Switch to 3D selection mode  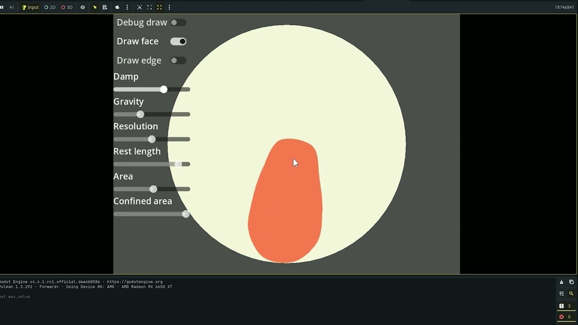[x=67, y=7]
